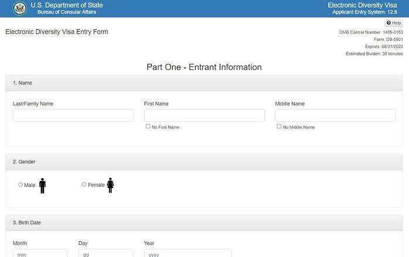
Task: Check the No First Name checkbox
Action: [x=148, y=126]
